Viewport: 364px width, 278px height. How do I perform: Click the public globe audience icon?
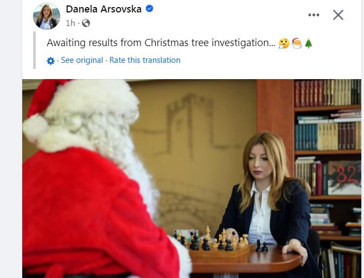tap(86, 23)
